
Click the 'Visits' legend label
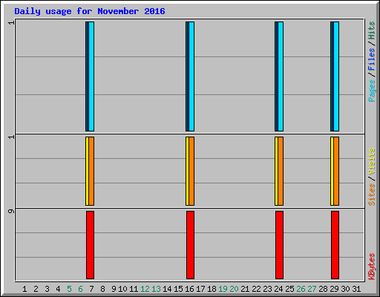click(372, 161)
